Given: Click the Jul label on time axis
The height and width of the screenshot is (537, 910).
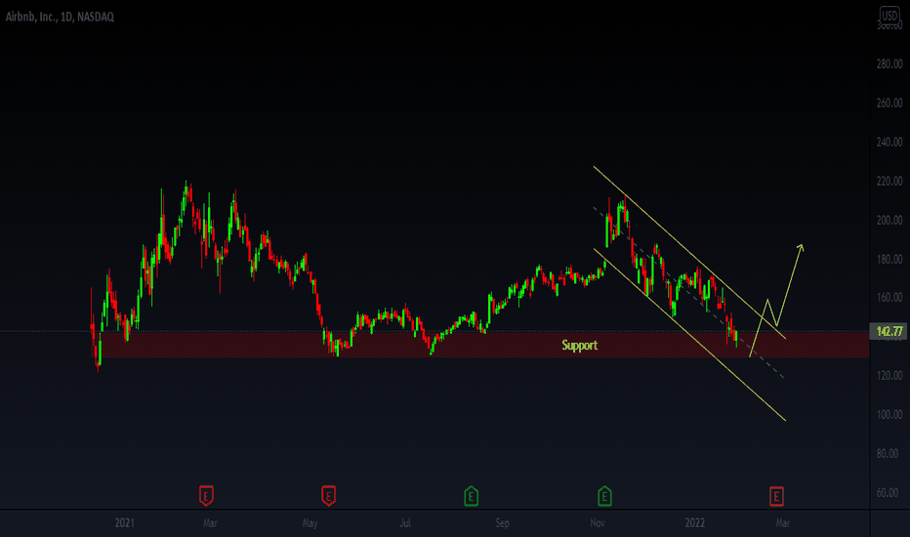Looking at the screenshot, I should click(405, 523).
